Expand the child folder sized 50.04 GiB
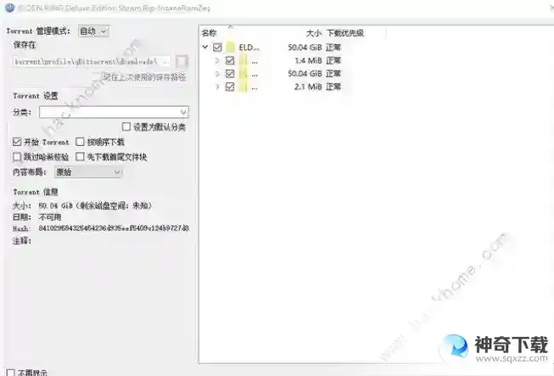Viewport: 554px width, 376px height. tap(217, 74)
